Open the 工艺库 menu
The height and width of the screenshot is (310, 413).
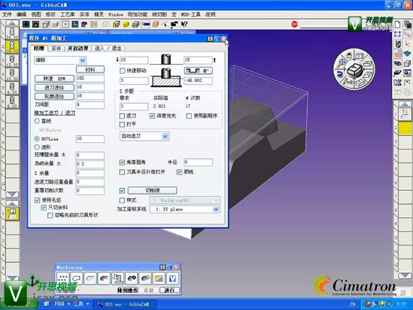[x=68, y=14]
